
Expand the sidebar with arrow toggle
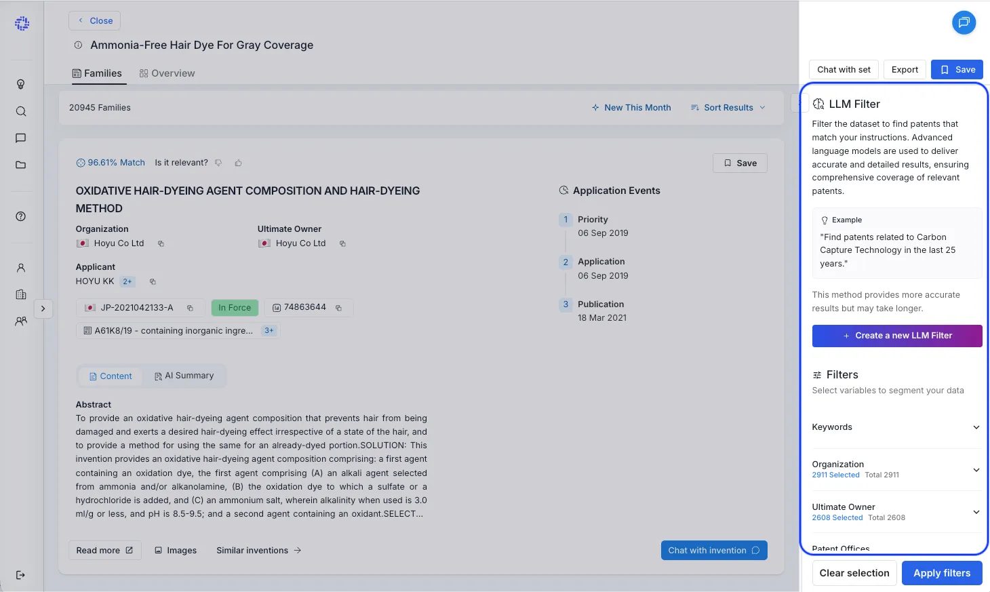[43, 309]
